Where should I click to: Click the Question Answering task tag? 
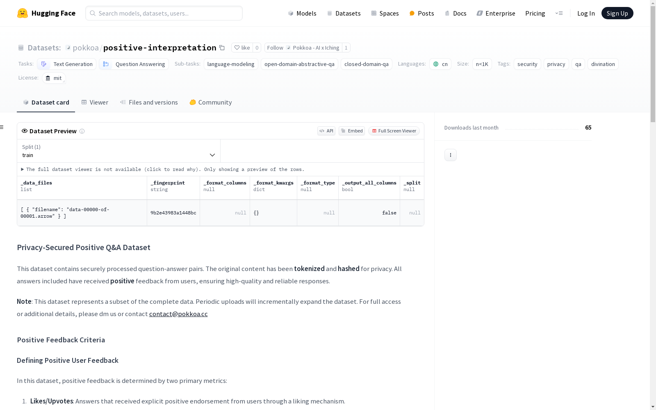click(134, 64)
